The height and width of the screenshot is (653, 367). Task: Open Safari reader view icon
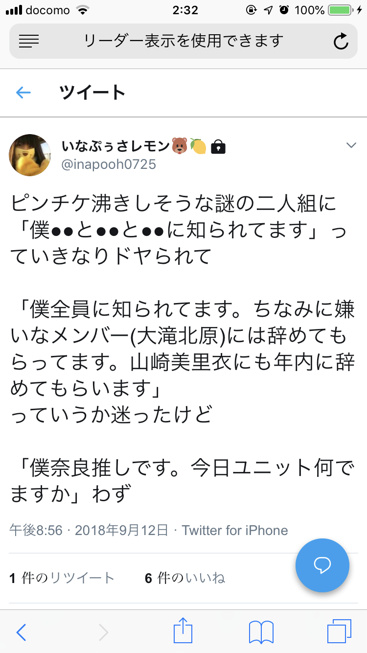pos(29,41)
